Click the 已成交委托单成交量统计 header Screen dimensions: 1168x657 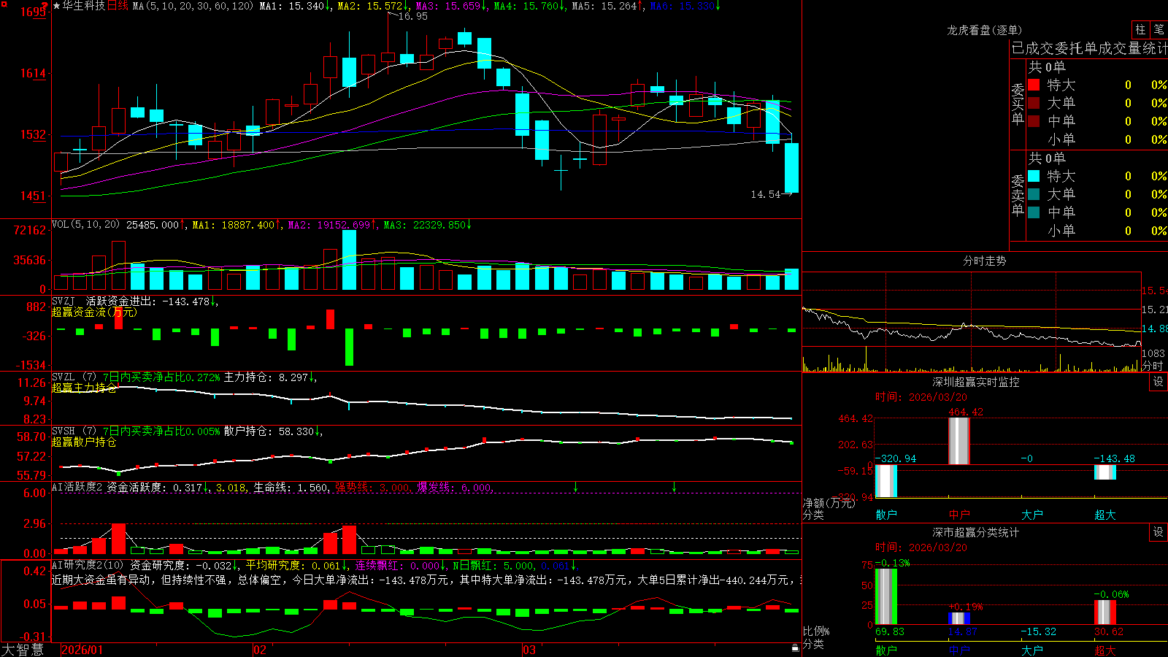(x=1089, y=48)
